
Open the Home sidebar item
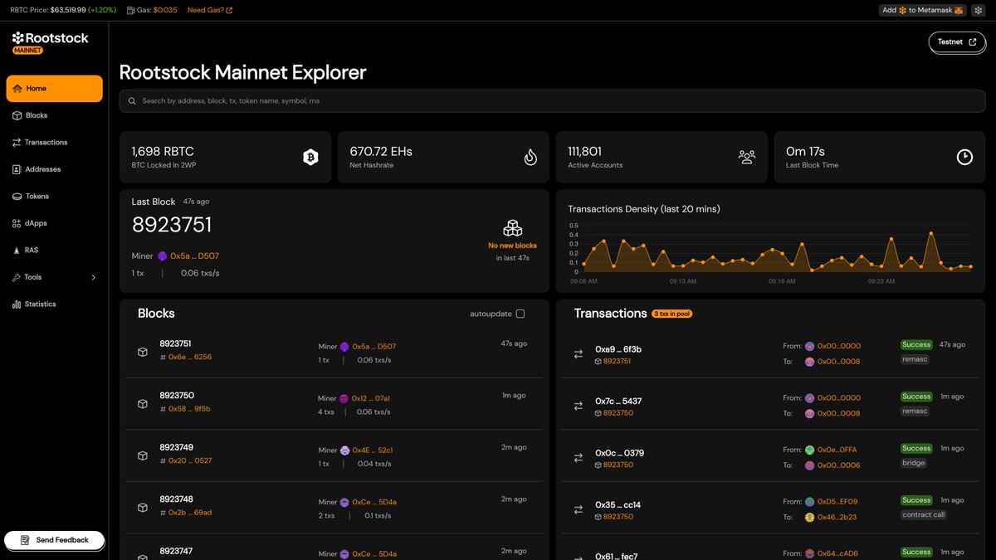(x=54, y=89)
